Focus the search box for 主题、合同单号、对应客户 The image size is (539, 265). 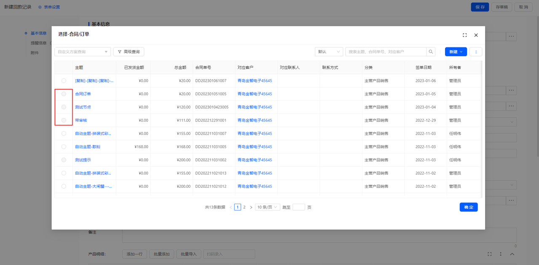pyautogui.click(x=386, y=52)
